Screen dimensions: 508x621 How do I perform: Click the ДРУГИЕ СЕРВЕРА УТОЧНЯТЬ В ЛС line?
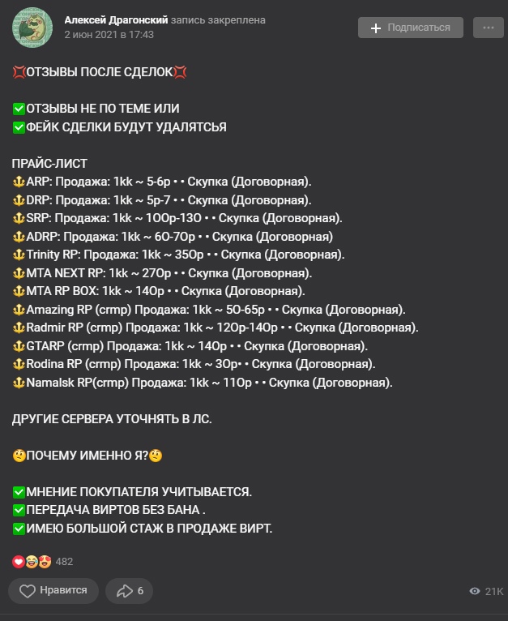click(x=117, y=419)
